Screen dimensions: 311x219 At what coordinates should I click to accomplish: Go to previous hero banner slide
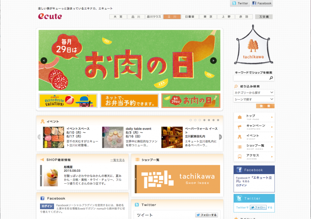coord(44,60)
